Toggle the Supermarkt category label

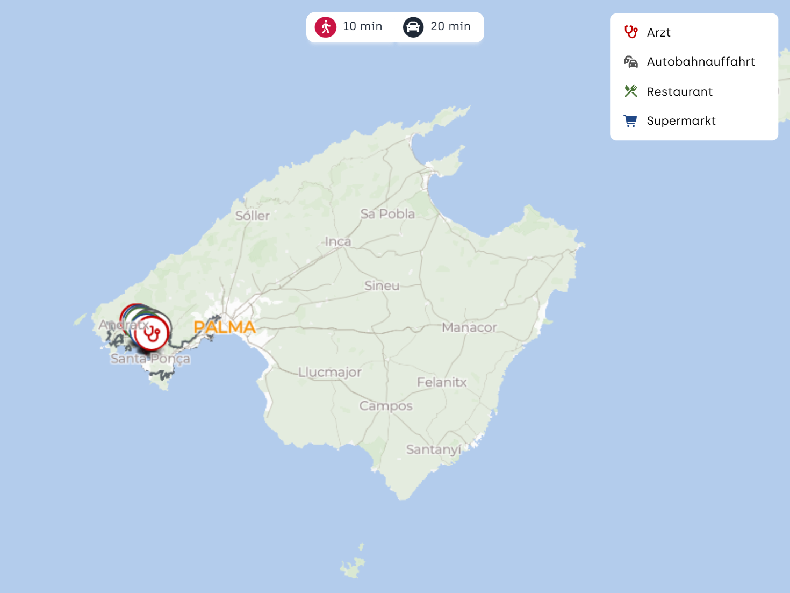[x=681, y=121]
